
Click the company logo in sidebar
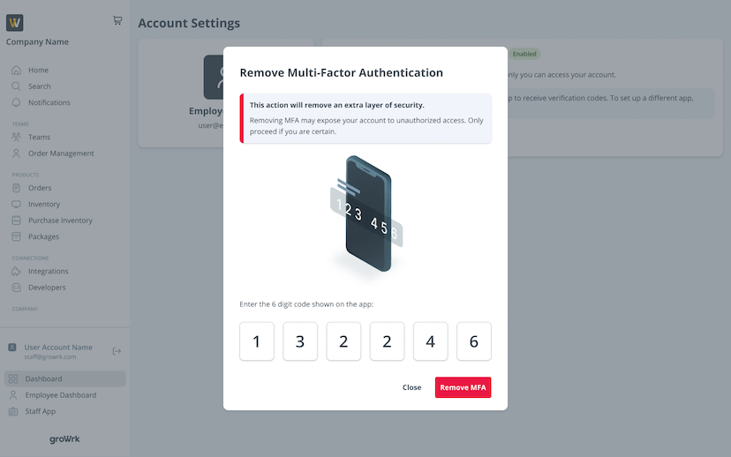pos(14,23)
